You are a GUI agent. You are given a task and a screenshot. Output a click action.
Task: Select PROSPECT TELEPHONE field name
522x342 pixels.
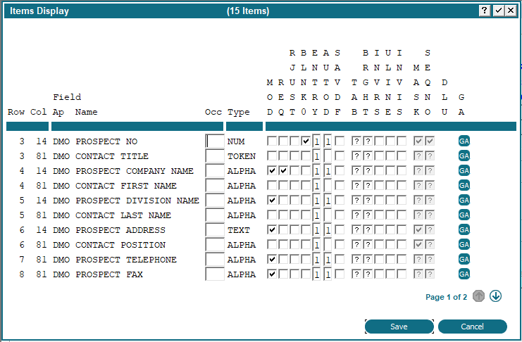(126, 260)
